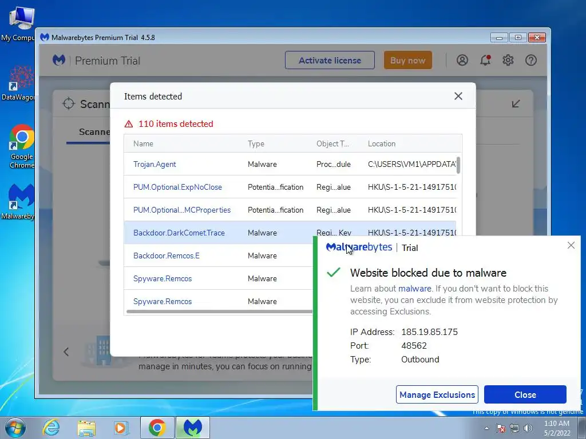The height and width of the screenshot is (439, 586).
Task: Switch to Chrome in the taskbar
Action: 157,428
